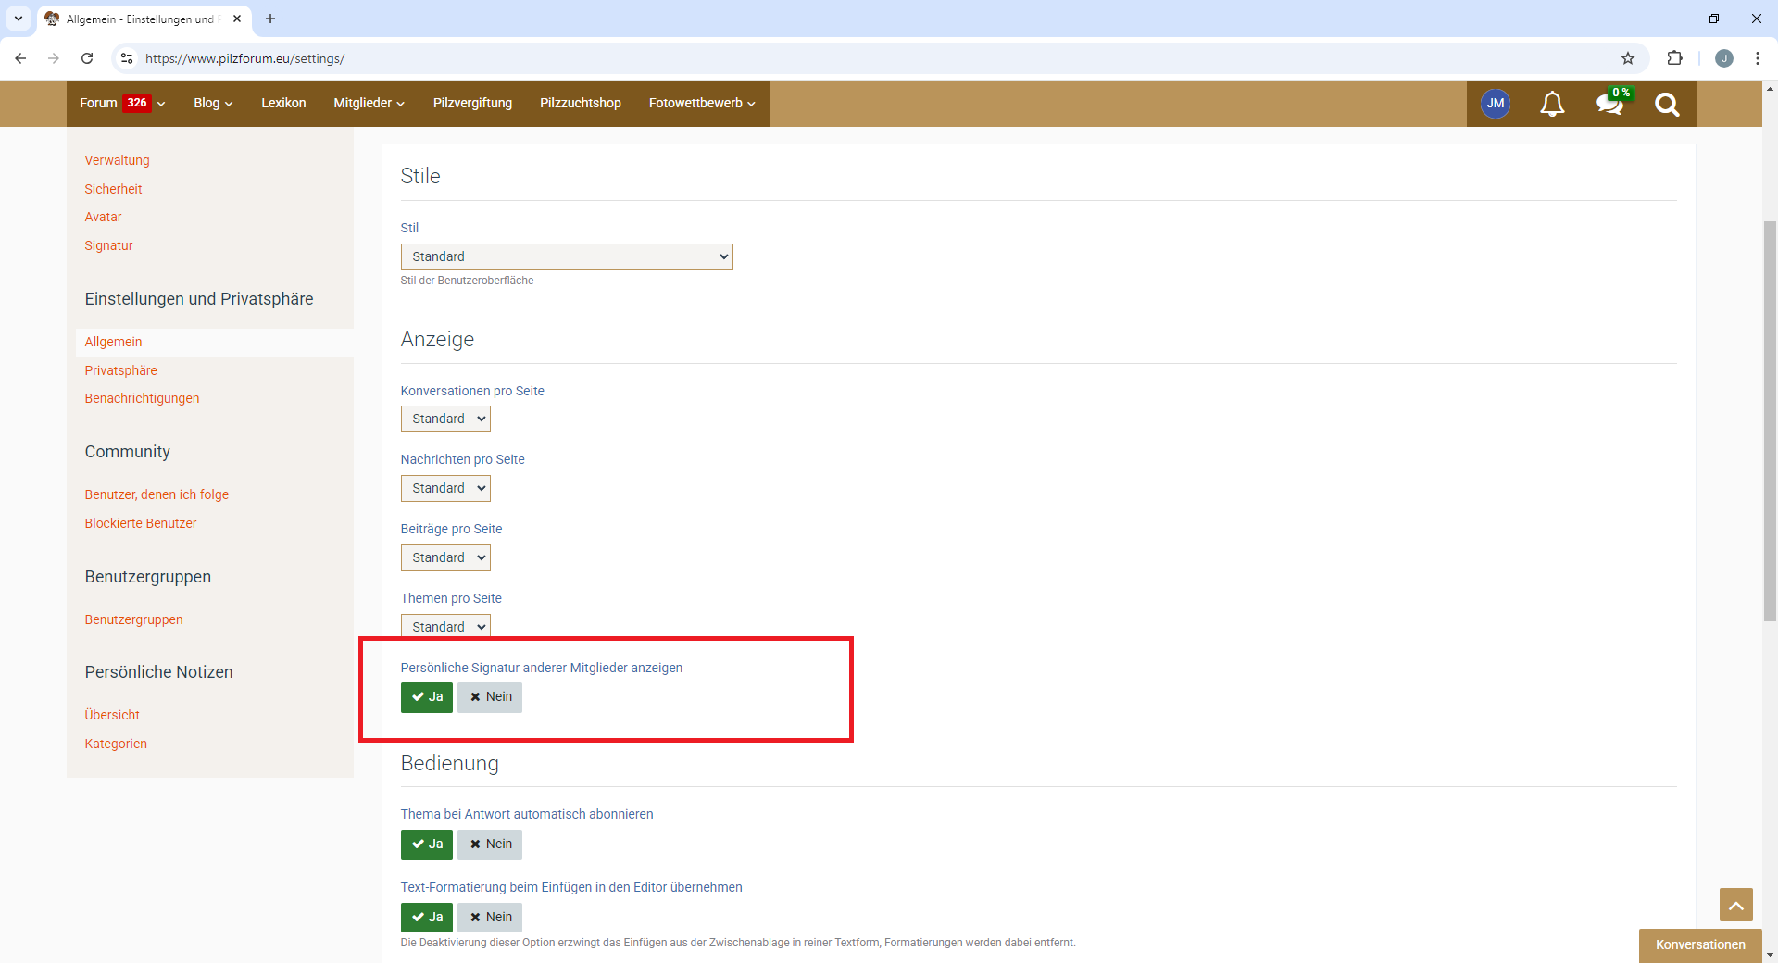Open the browser extensions puzzle icon
The height and width of the screenshot is (963, 1778).
[x=1674, y=58]
